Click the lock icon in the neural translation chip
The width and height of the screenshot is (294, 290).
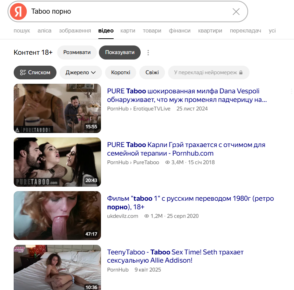pyautogui.click(x=241, y=72)
